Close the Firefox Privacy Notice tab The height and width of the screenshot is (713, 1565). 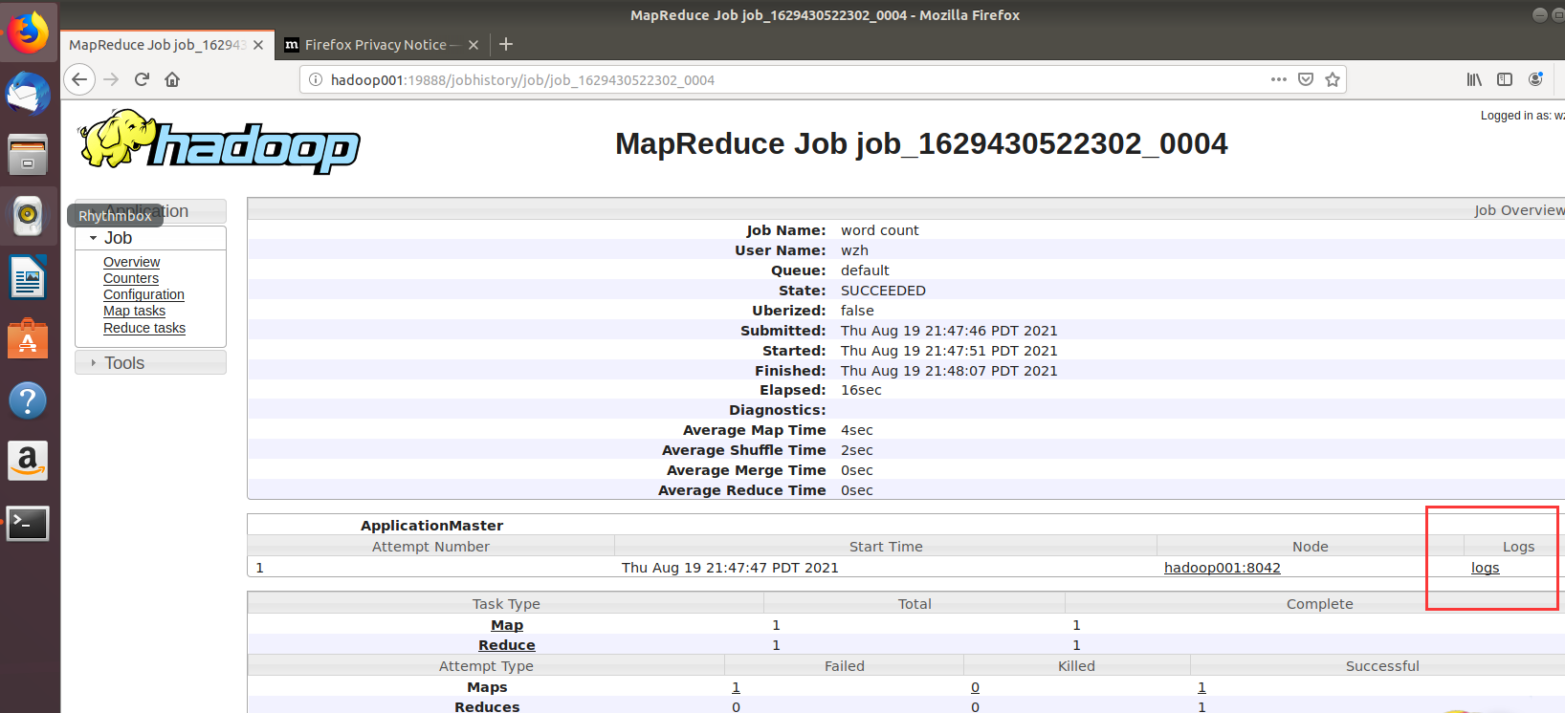[474, 45]
